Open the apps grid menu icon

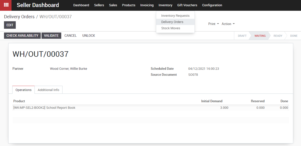point(6,5)
